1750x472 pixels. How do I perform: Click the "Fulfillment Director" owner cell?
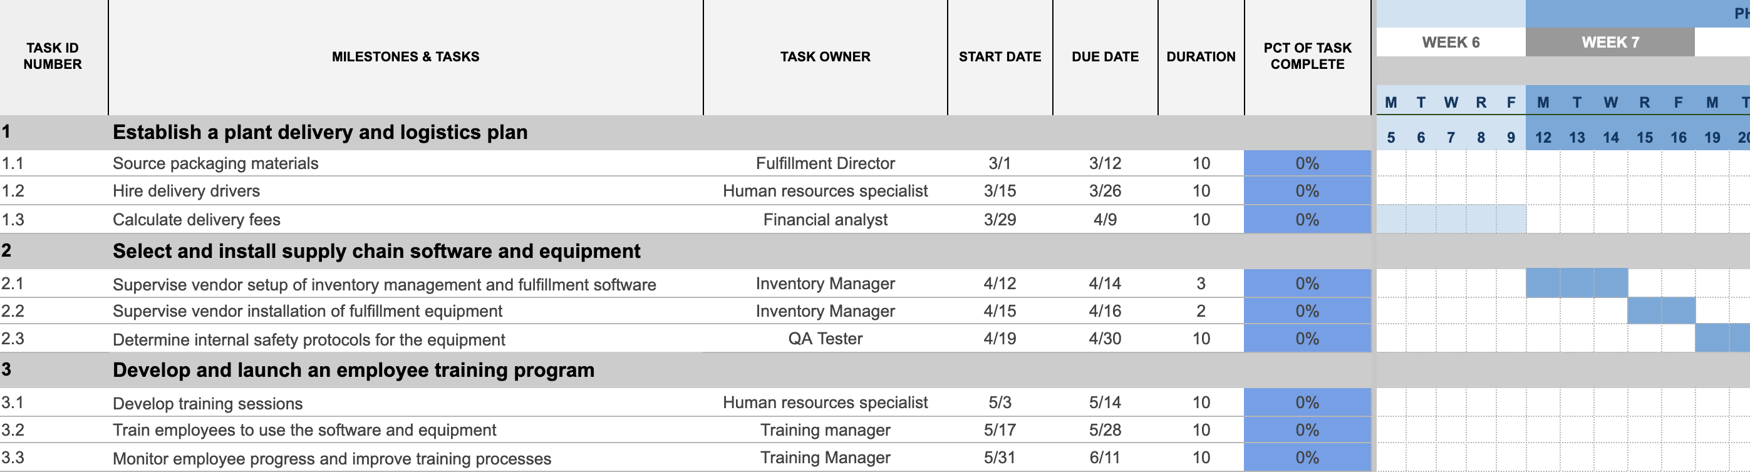coord(825,163)
